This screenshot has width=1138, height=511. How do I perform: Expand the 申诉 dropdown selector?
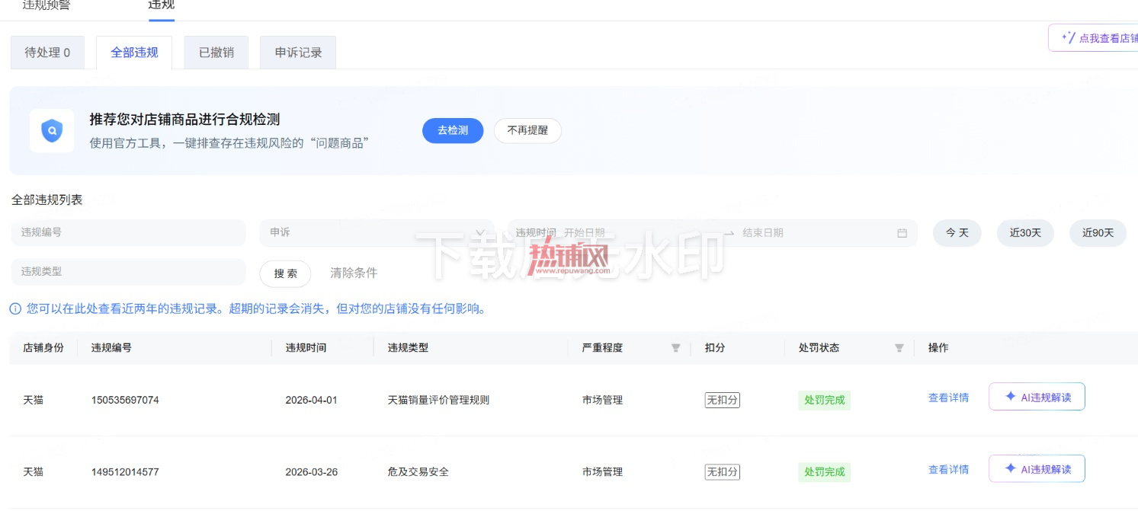(x=377, y=233)
